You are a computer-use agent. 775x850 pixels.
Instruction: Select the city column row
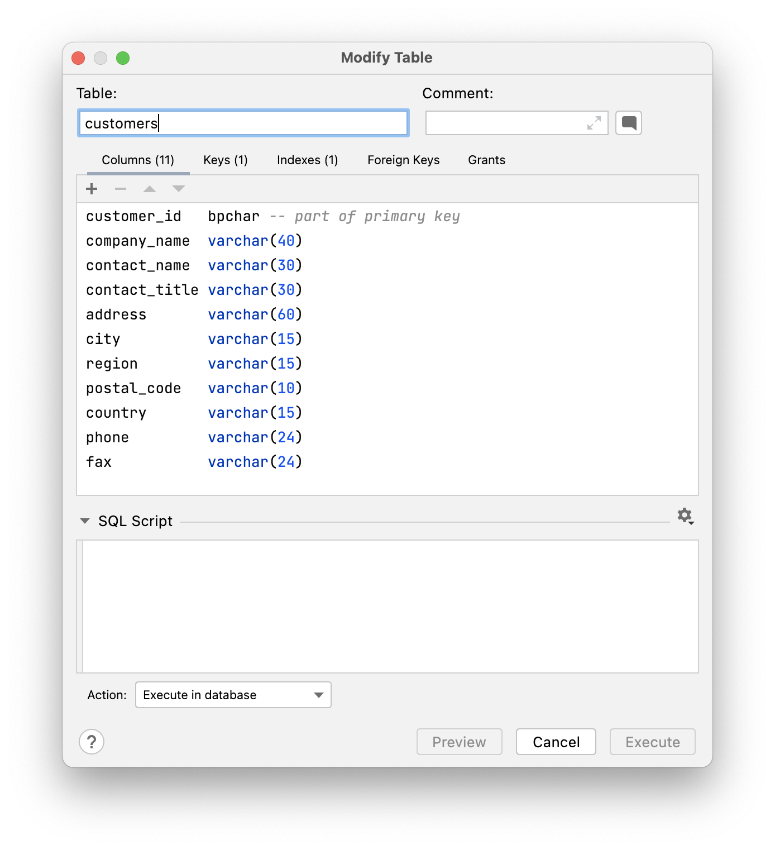point(387,339)
